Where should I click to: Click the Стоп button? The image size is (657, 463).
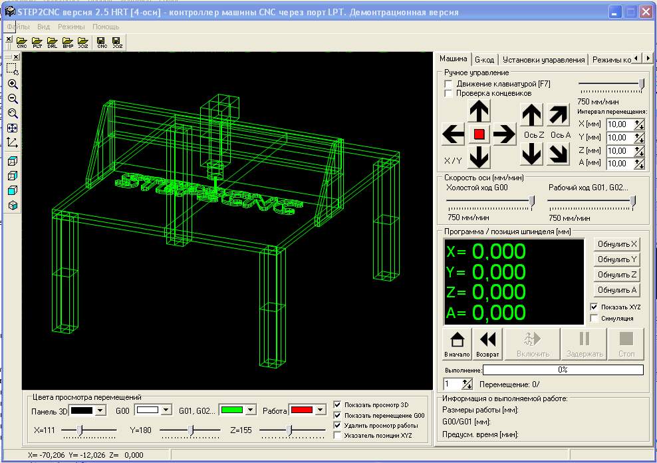pyautogui.click(x=626, y=344)
